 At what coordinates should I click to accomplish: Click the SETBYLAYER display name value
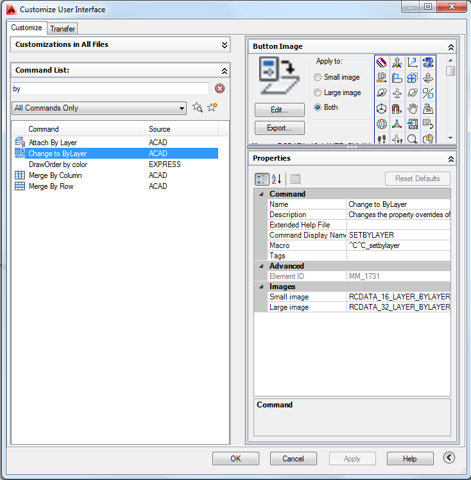click(x=398, y=235)
